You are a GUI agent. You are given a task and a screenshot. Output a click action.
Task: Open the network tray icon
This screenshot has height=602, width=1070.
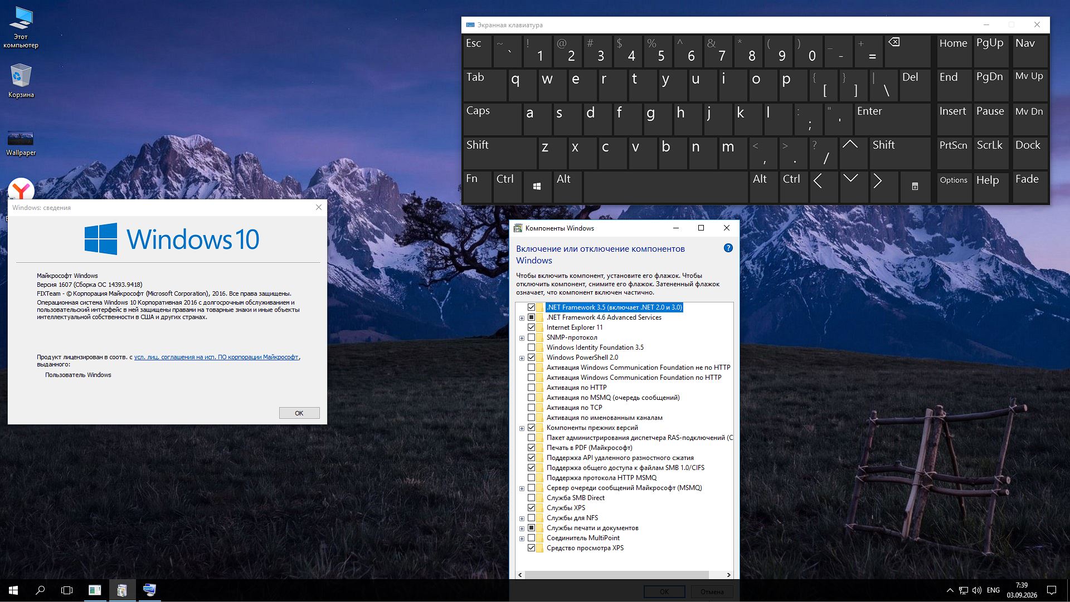click(964, 590)
